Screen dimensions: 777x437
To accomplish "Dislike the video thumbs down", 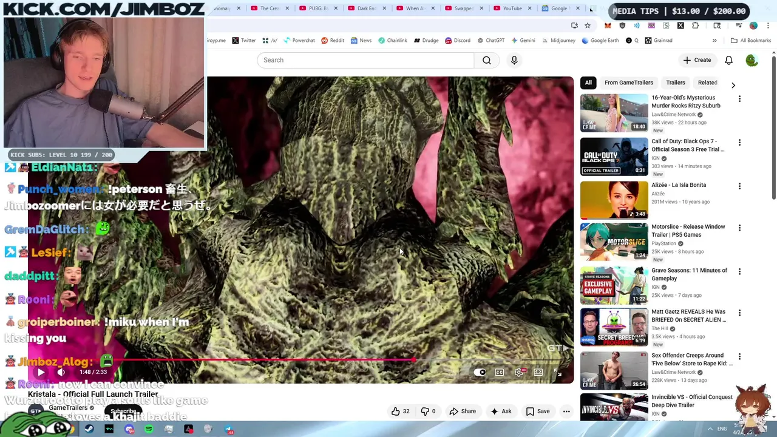I will [429, 412].
